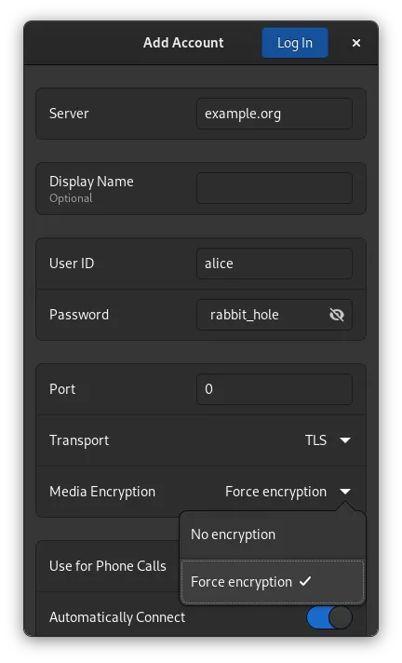This screenshot has height=663, width=402.
Task: Select the Port field showing 0
Action: click(275, 389)
